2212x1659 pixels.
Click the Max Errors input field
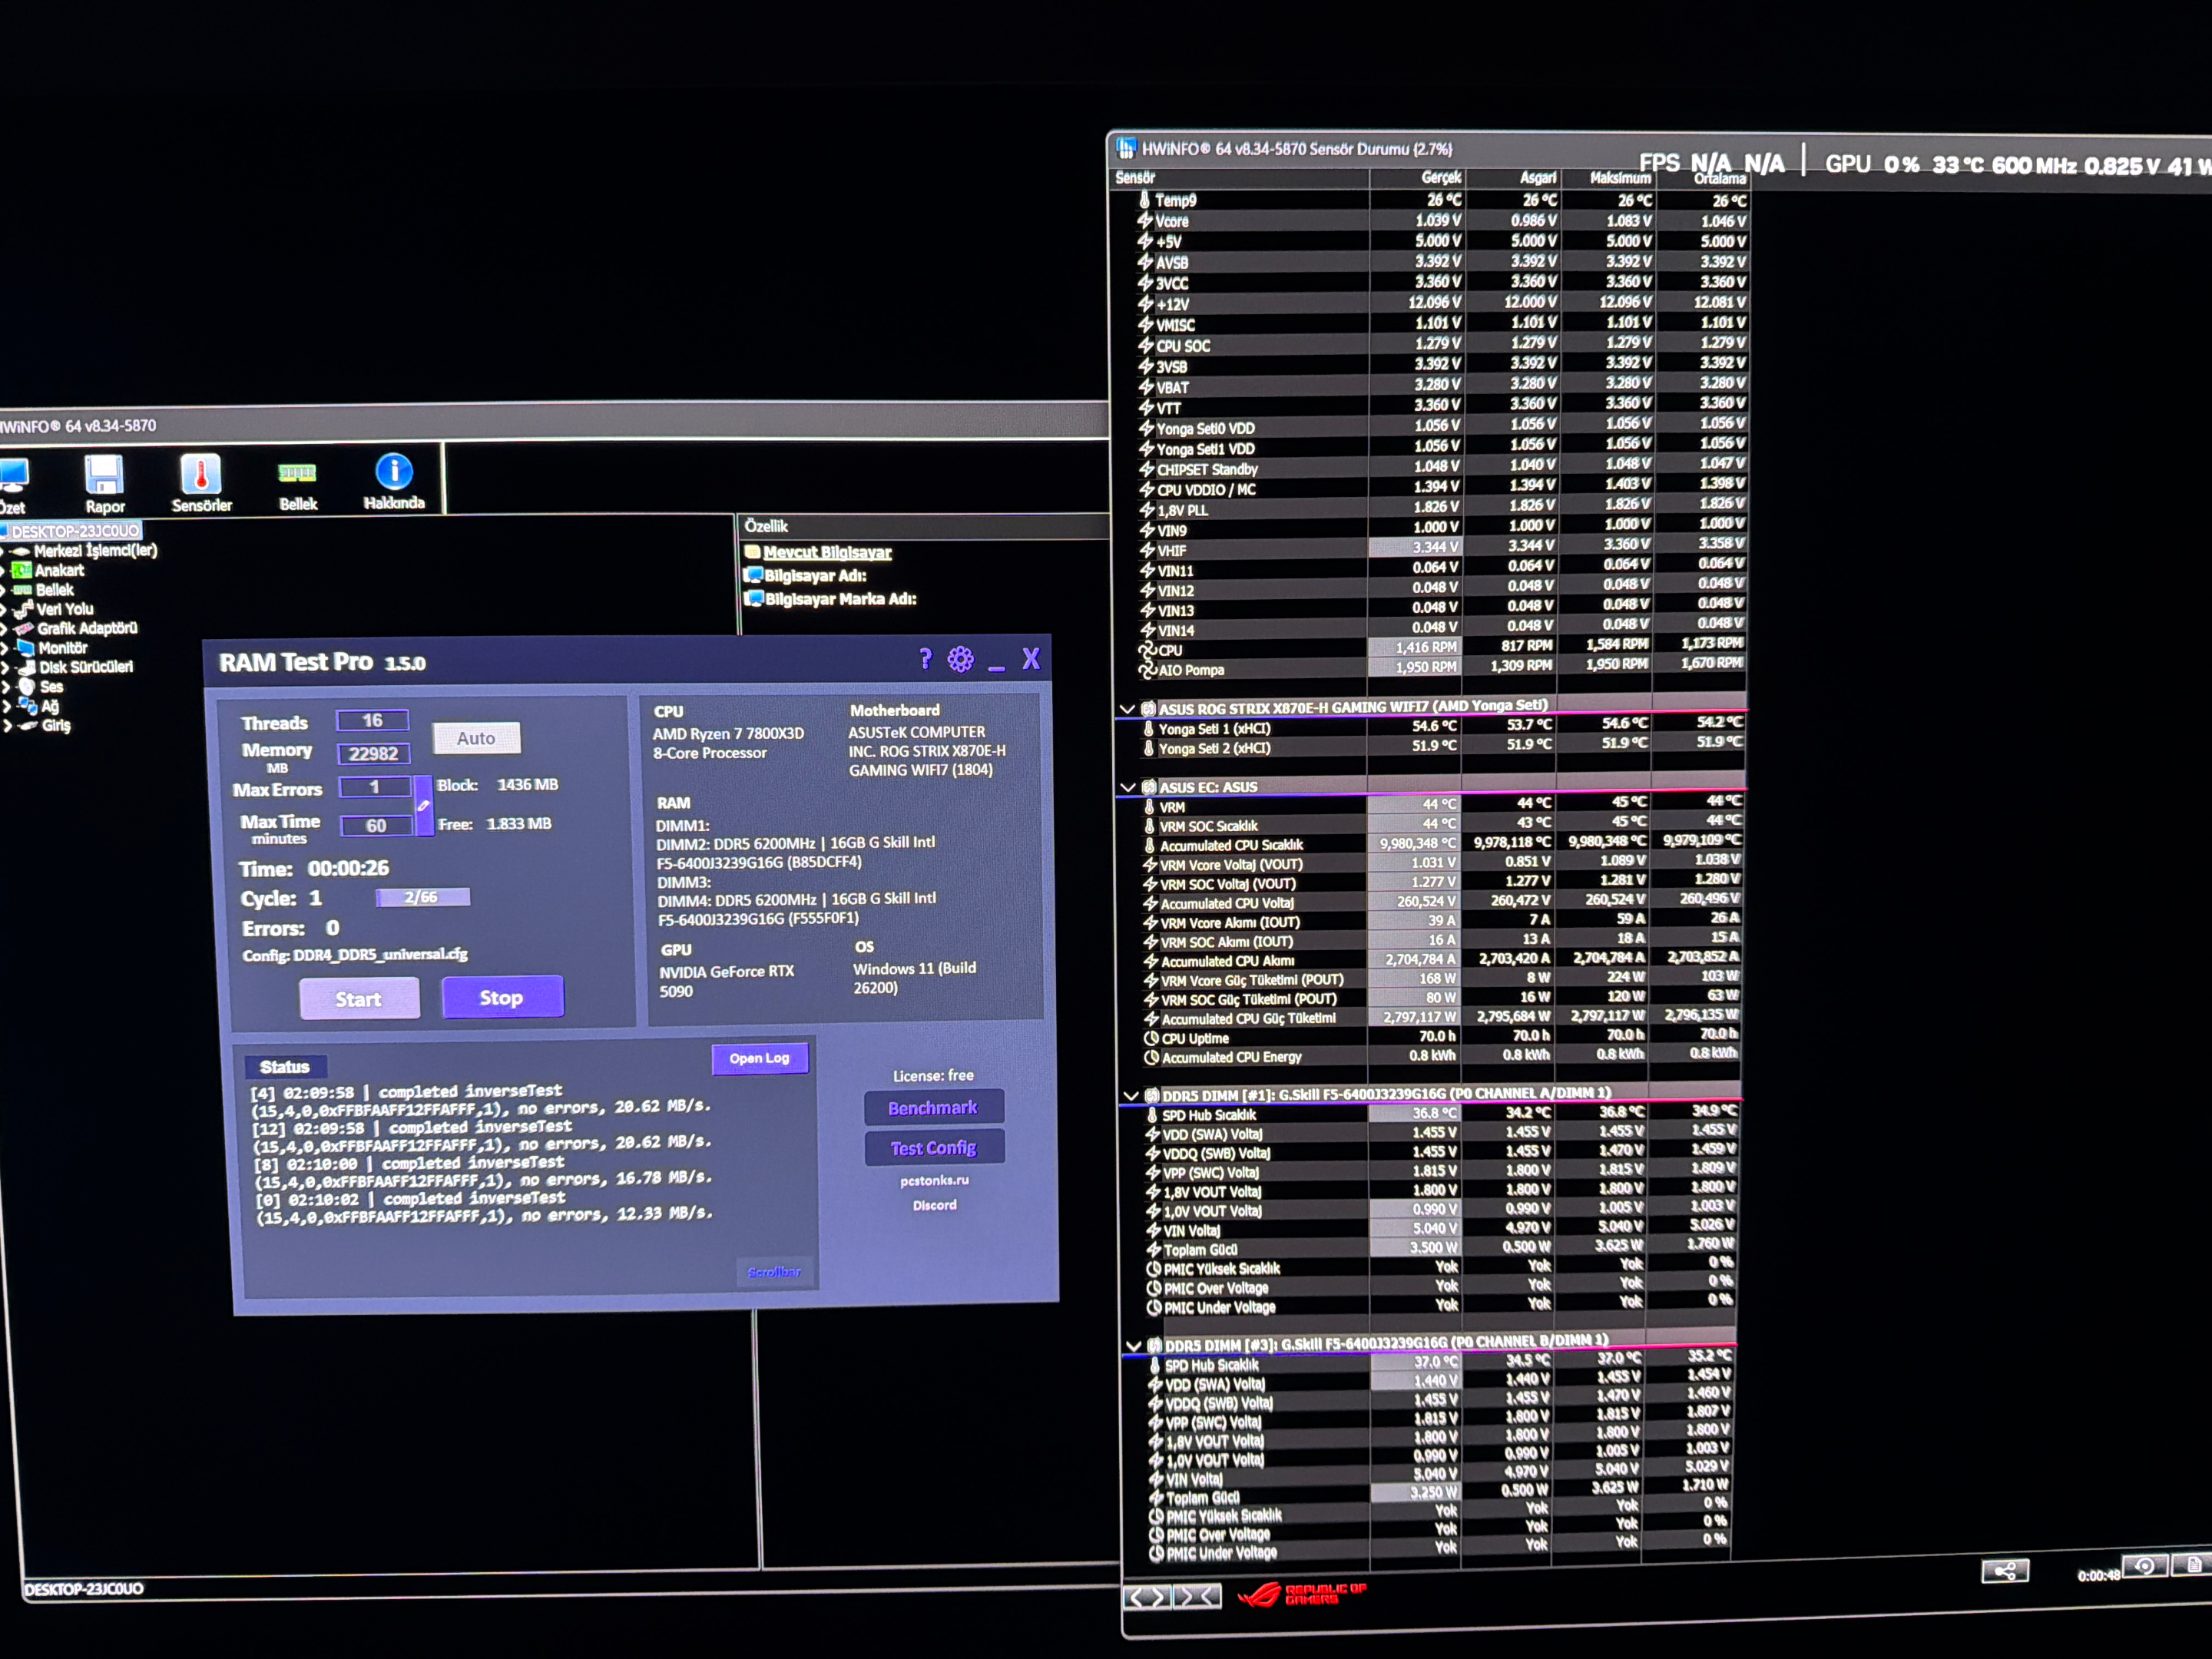pyautogui.click(x=375, y=787)
